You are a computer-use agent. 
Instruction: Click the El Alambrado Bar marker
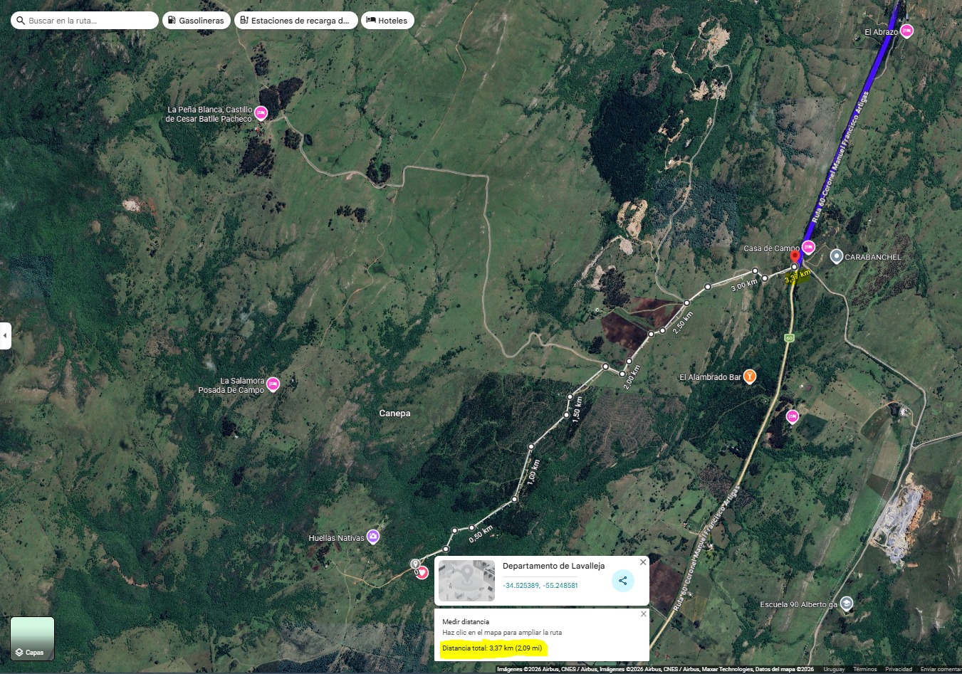pyautogui.click(x=749, y=377)
